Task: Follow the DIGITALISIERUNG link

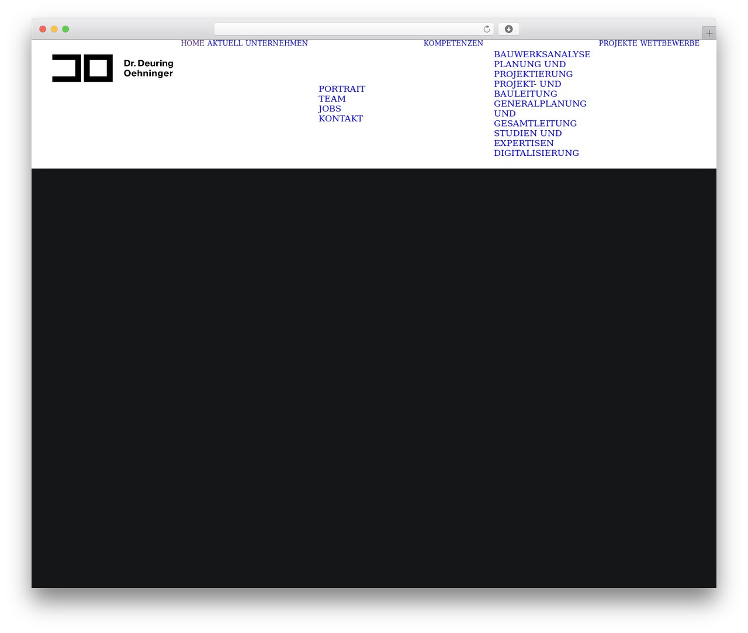Action: [x=536, y=153]
